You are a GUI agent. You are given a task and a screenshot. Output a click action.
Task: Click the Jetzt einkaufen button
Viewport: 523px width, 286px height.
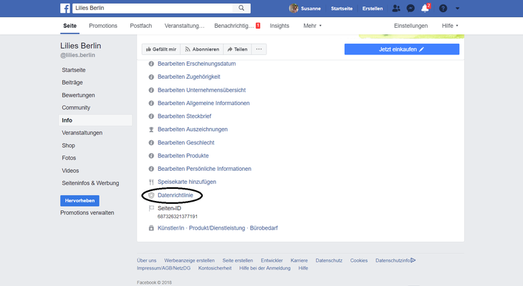pos(402,49)
